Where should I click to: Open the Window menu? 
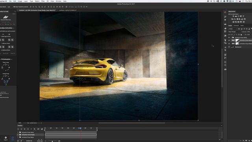(x=59, y=1)
